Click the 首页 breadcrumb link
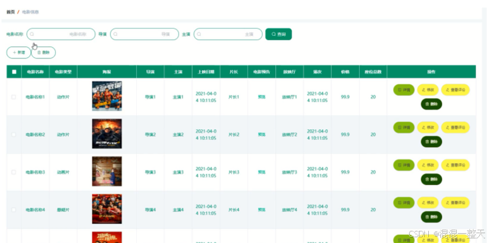The height and width of the screenshot is (243, 492). 10,12
